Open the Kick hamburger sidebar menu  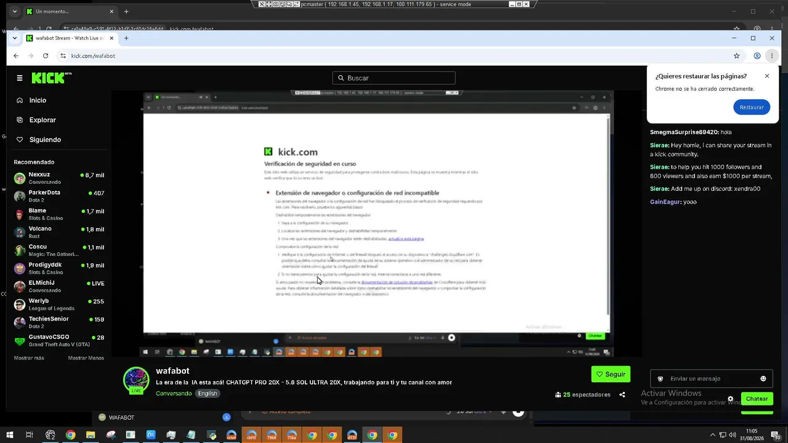pos(20,78)
